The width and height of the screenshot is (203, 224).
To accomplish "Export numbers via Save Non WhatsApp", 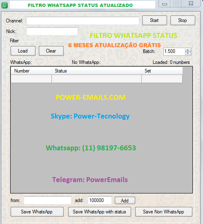I will click(164, 212).
